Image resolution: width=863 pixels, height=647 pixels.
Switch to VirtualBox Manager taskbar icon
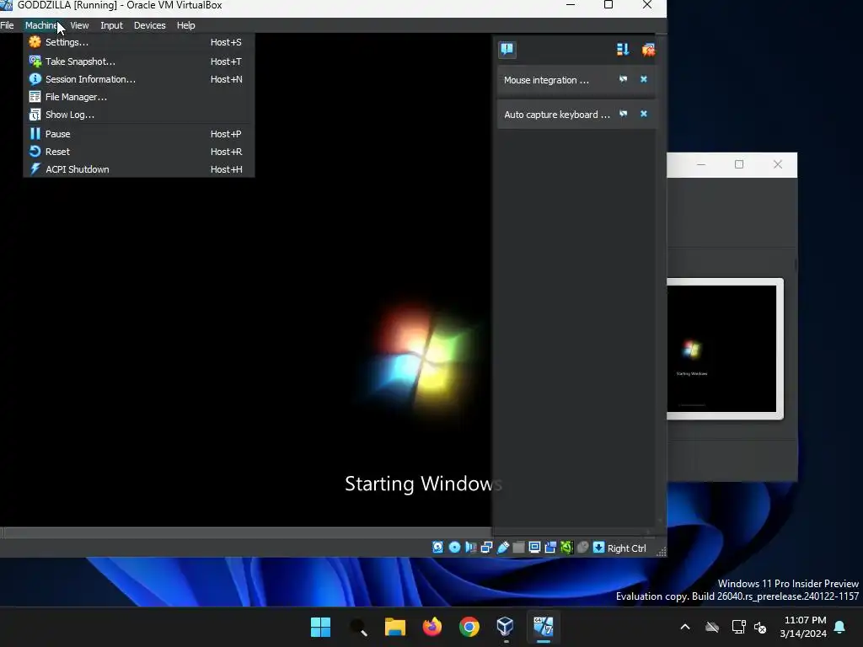506,627
